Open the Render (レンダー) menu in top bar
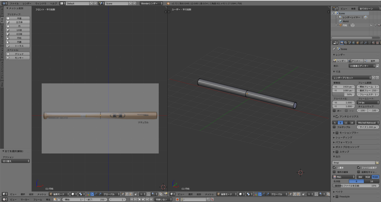The image size is (381, 202). 27,3
